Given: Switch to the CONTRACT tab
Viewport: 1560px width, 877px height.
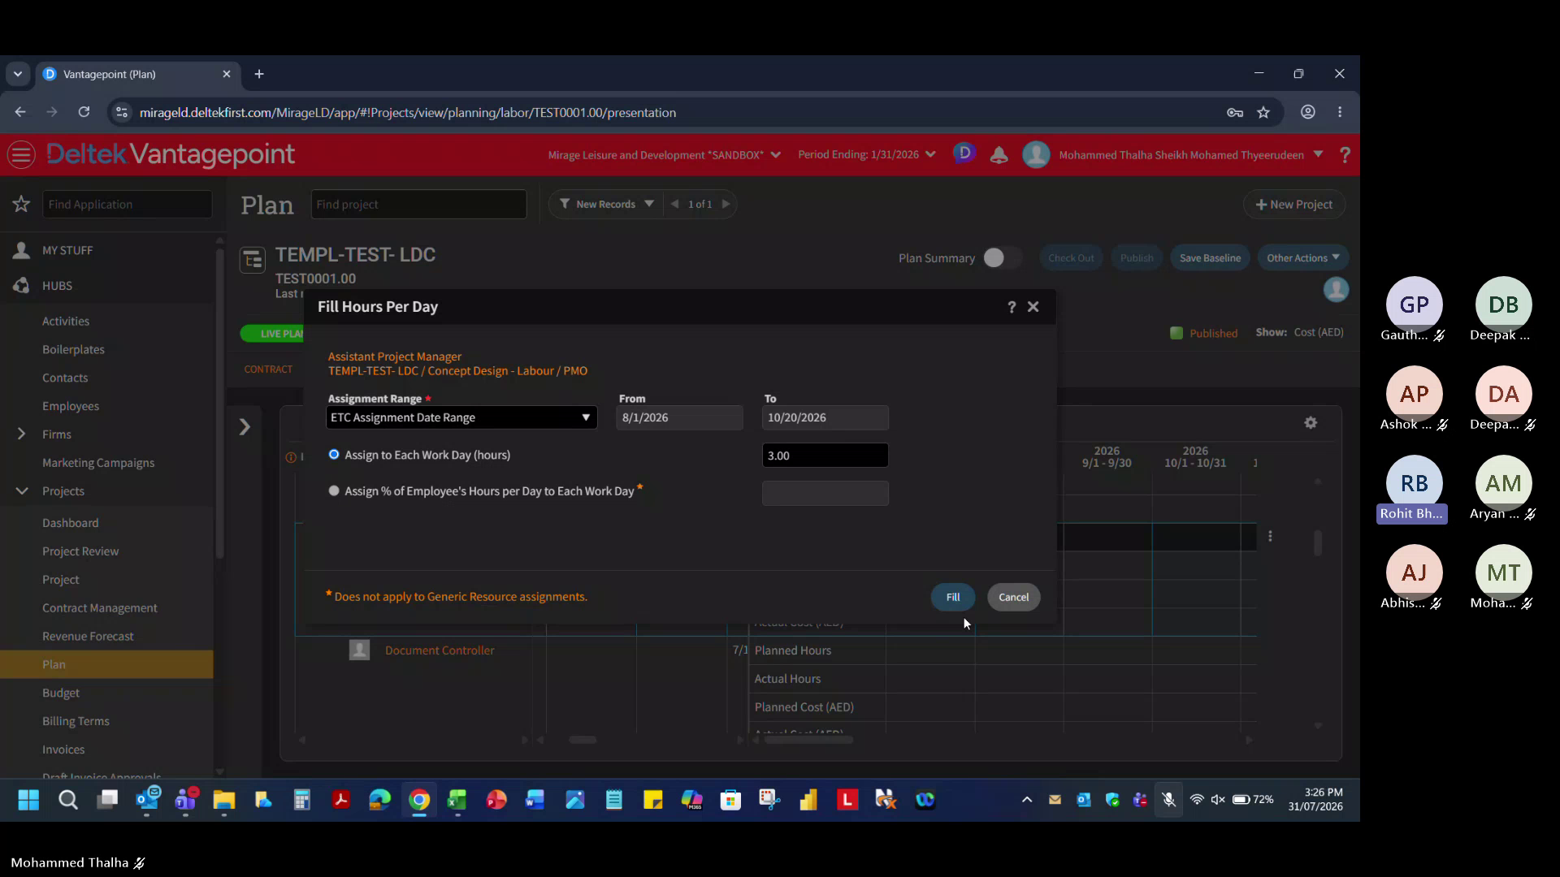Looking at the screenshot, I should (x=268, y=369).
